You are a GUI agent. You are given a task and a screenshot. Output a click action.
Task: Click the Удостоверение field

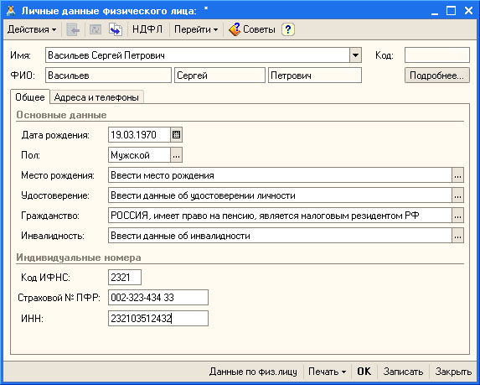(280, 195)
